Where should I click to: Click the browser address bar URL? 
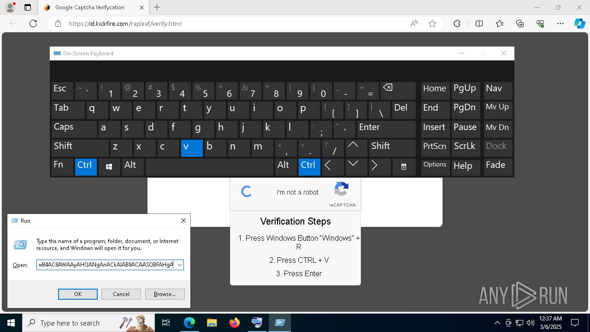coord(125,24)
